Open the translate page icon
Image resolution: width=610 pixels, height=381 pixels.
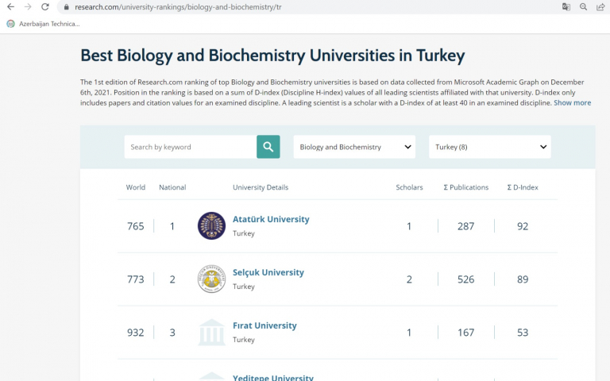coord(566,6)
